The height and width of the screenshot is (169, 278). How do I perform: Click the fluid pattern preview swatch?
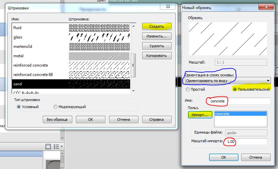coord(99,28)
